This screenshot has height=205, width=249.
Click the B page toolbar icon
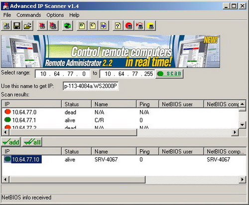pos(82,26)
